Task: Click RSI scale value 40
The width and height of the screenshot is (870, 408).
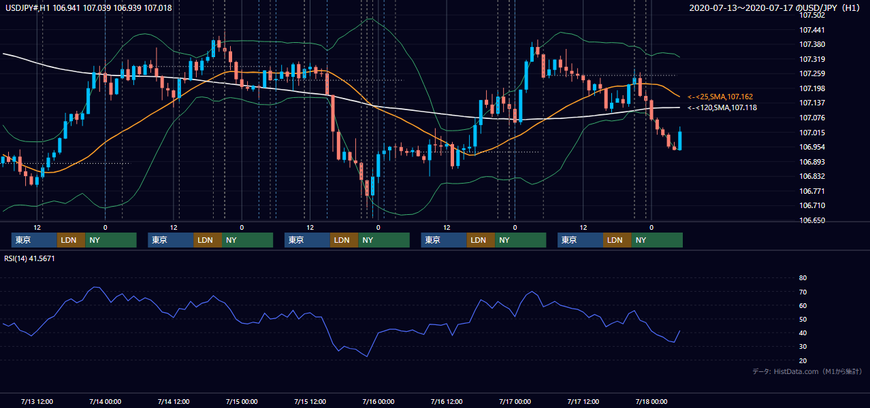Action: tap(803, 333)
